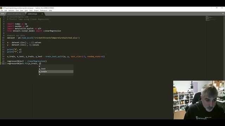Close the predict_temp.py tab

(x=42, y=14)
